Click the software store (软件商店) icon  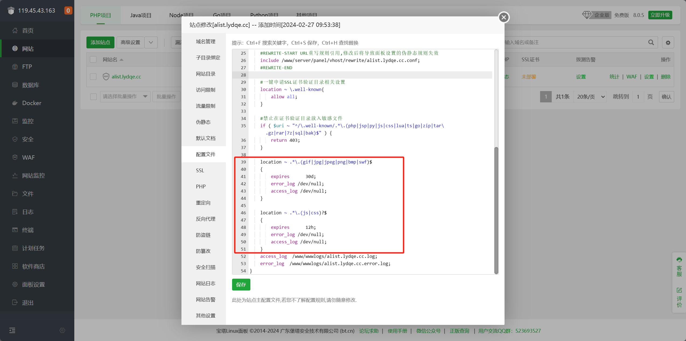pos(15,266)
